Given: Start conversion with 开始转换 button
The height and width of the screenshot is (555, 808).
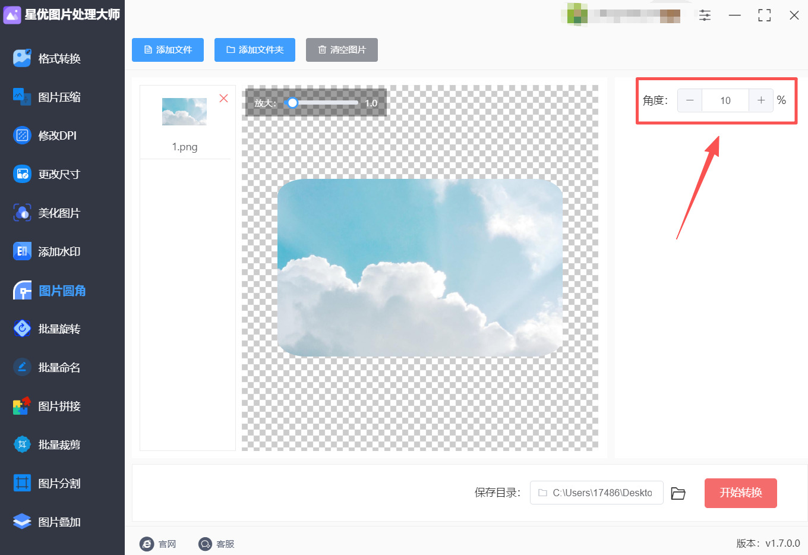Looking at the screenshot, I should (x=741, y=493).
